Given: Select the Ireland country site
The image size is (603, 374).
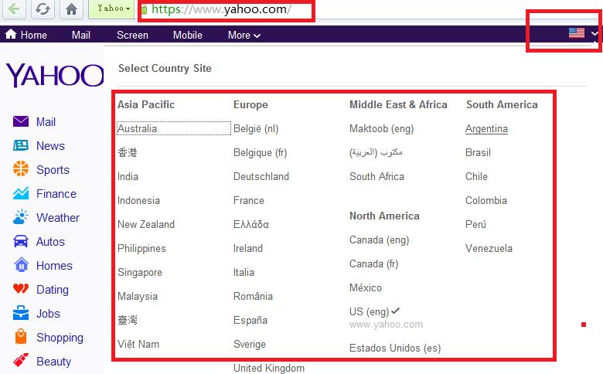Looking at the screenshot, I should (x=247, y=248).
